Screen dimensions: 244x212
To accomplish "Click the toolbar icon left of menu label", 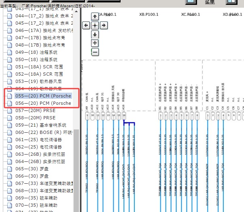I will (x=191, y=2).
